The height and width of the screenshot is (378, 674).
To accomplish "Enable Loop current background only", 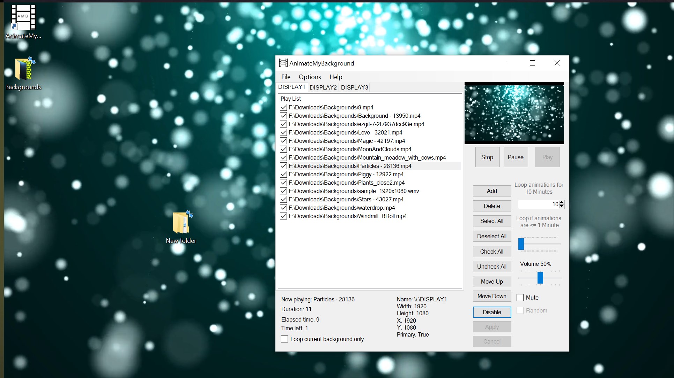I will [x=284, y=339].
